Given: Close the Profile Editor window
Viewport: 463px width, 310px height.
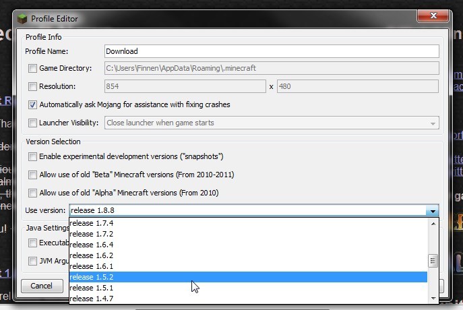Looking at the screenshot, I should click(x=433, y=15).
